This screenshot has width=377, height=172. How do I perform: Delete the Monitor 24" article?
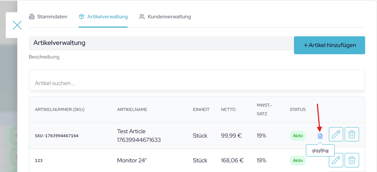(351, 160)
